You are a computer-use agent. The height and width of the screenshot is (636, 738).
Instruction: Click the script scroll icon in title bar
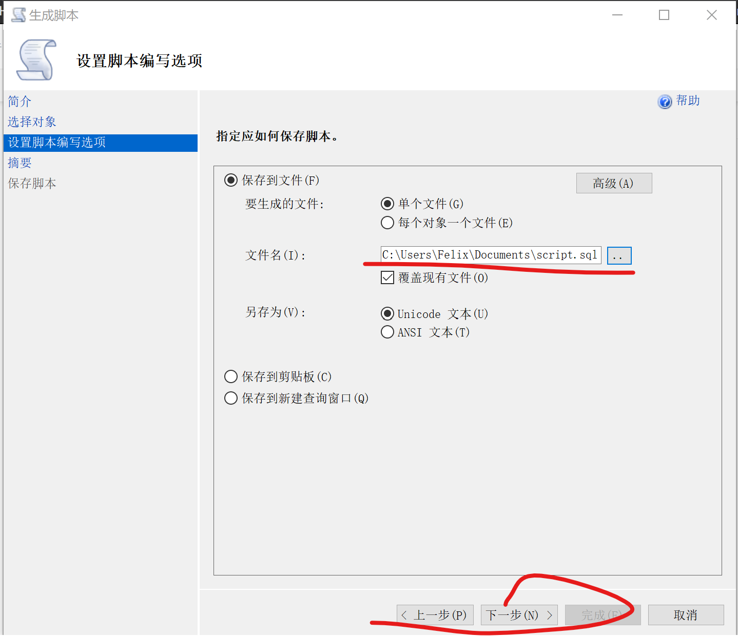coord(18,15)
